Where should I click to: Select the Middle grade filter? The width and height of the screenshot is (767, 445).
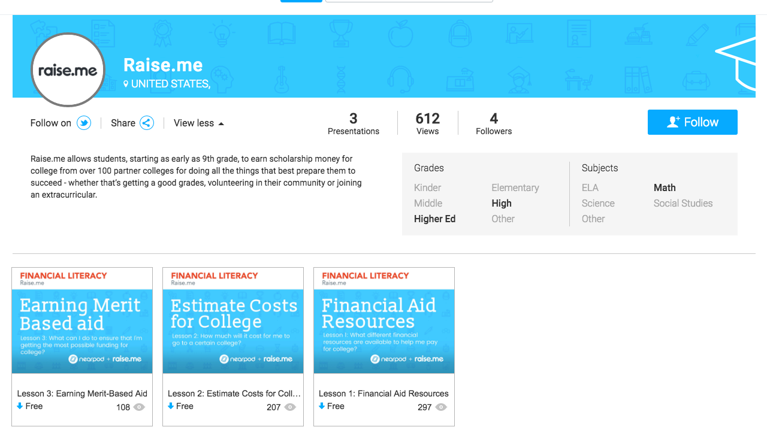click(x=428, y=203)
